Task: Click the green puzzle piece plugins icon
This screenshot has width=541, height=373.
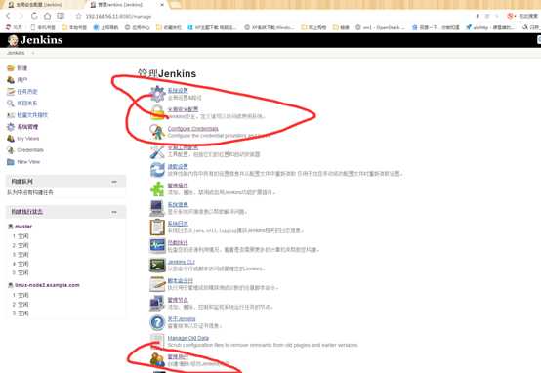Action: tap(157, 189)
